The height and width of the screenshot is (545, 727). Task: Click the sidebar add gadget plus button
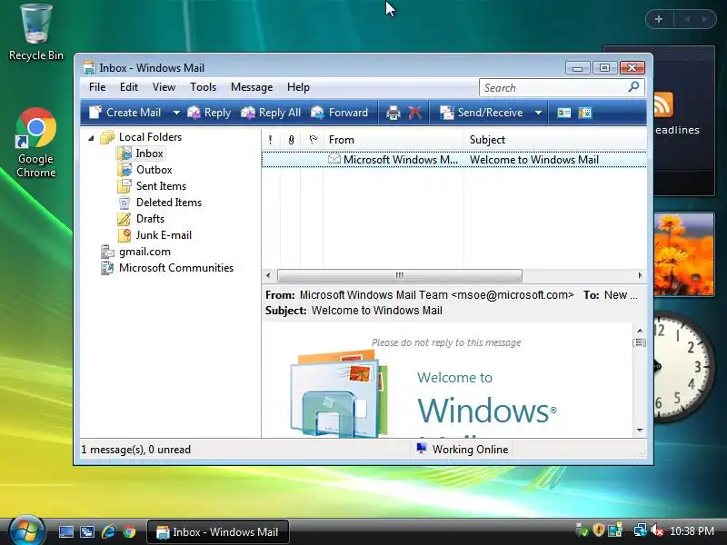point(659,19)
